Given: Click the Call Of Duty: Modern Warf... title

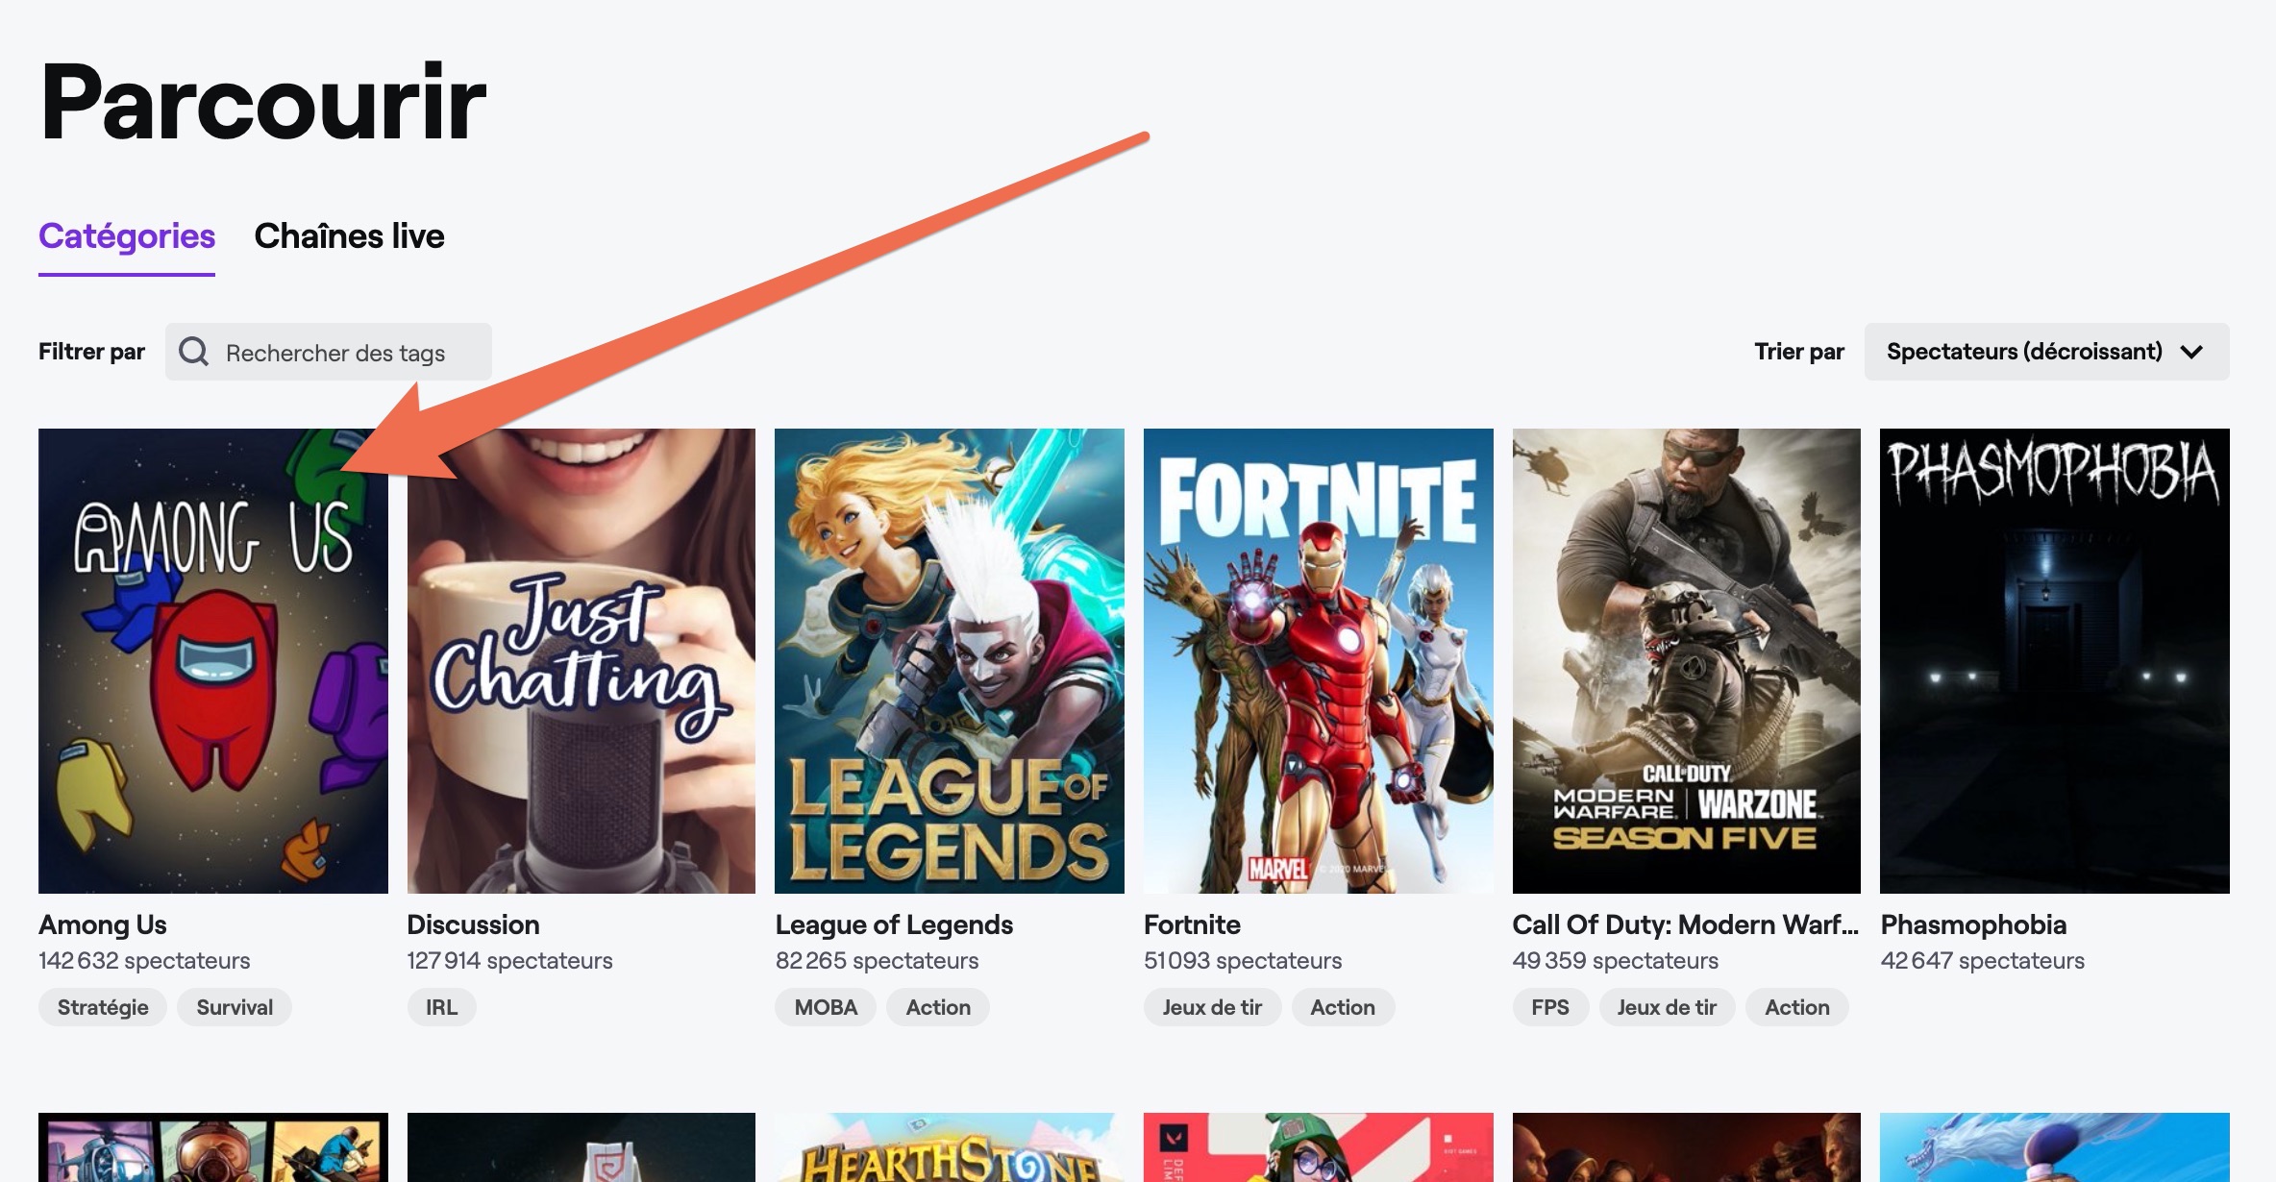Looking at the screenshot, I should tap(1685, 924).
